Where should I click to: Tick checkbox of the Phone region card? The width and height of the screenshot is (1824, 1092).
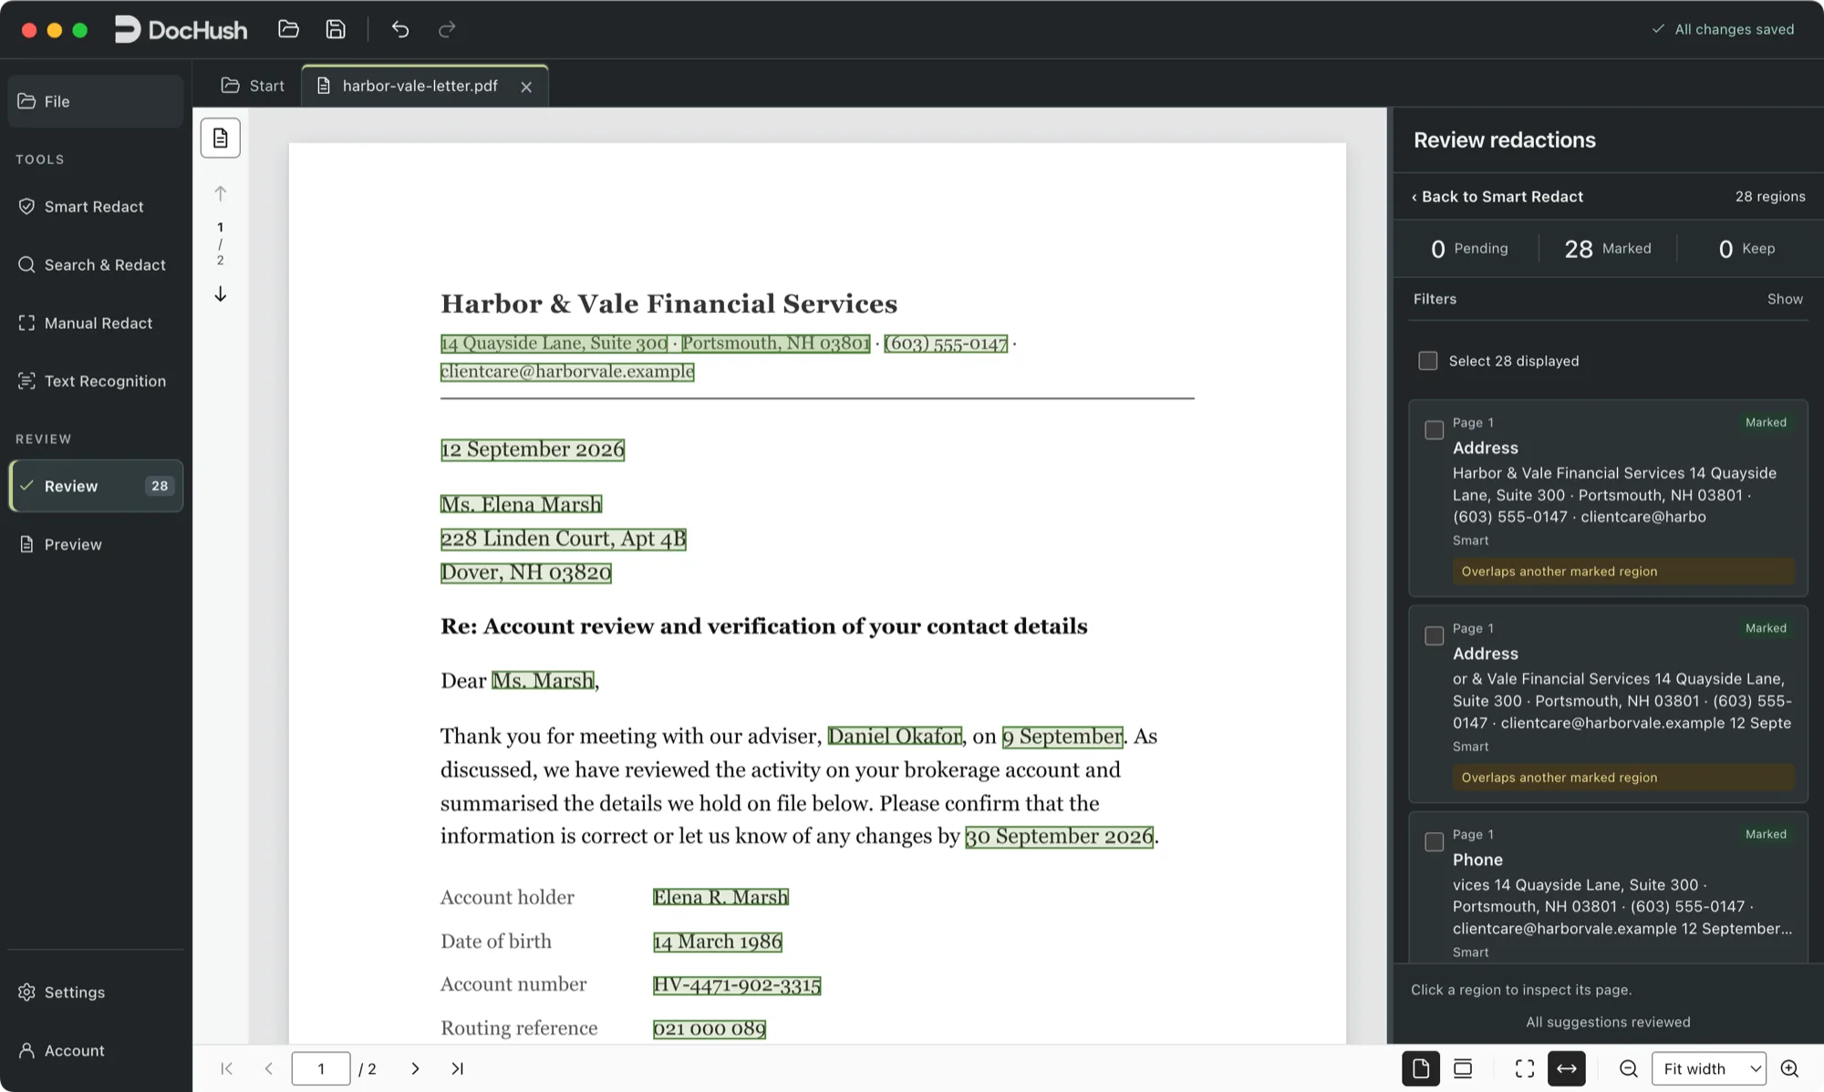tap(1435, 841)
